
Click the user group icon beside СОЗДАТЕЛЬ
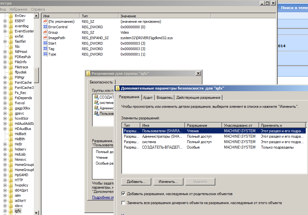pyautogui.click(x=96, y=97)
